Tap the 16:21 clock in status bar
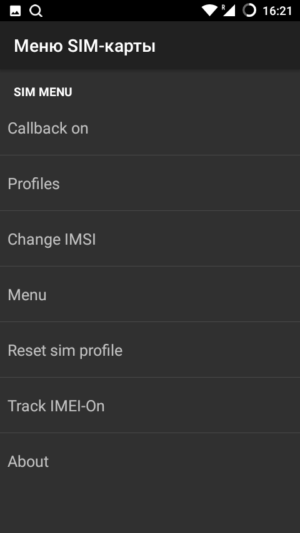 [x=277, y=11]
